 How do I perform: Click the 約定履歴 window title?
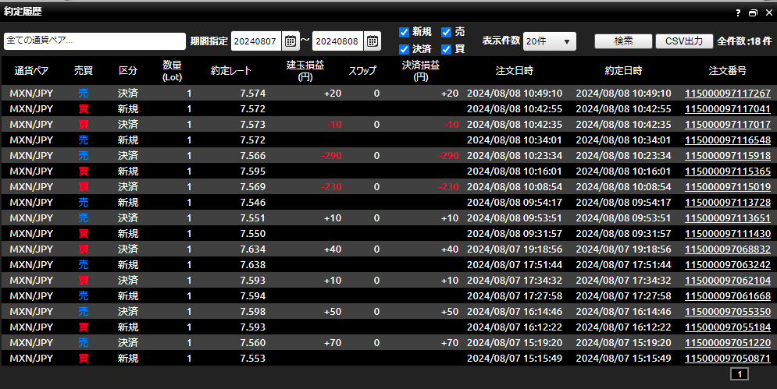(x=23, y=12)
